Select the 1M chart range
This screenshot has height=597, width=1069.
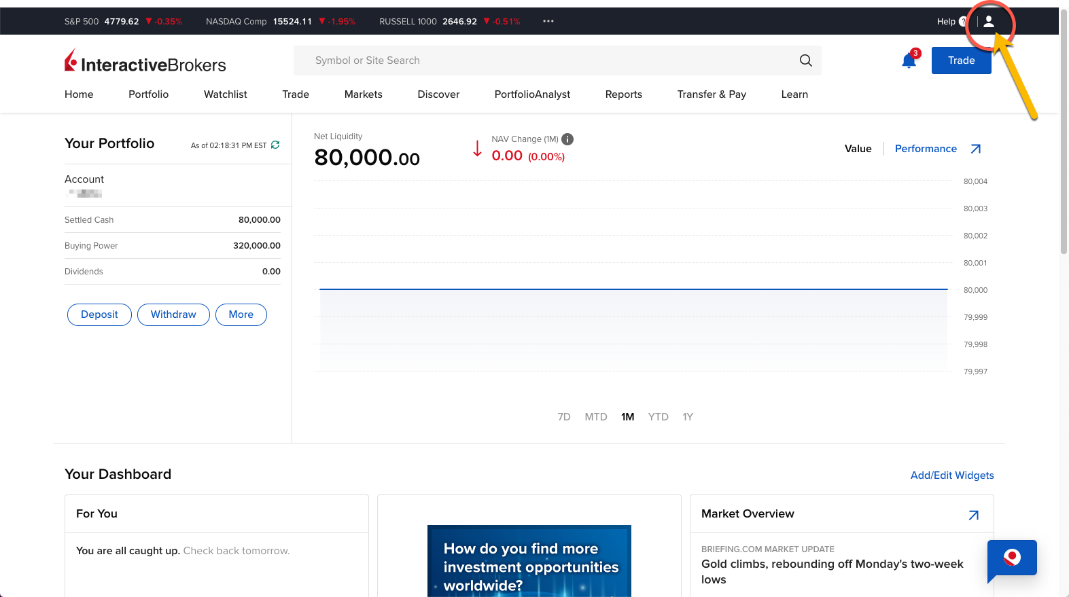coord(627,417)
